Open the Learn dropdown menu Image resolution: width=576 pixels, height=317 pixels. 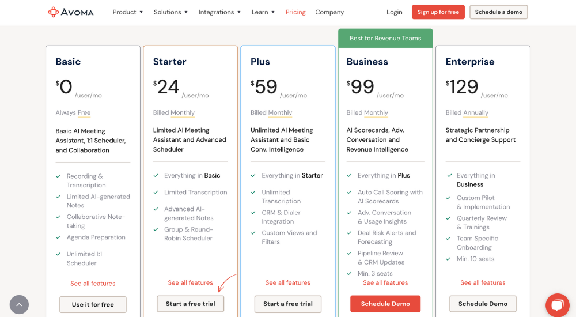(x=263, y=12)
